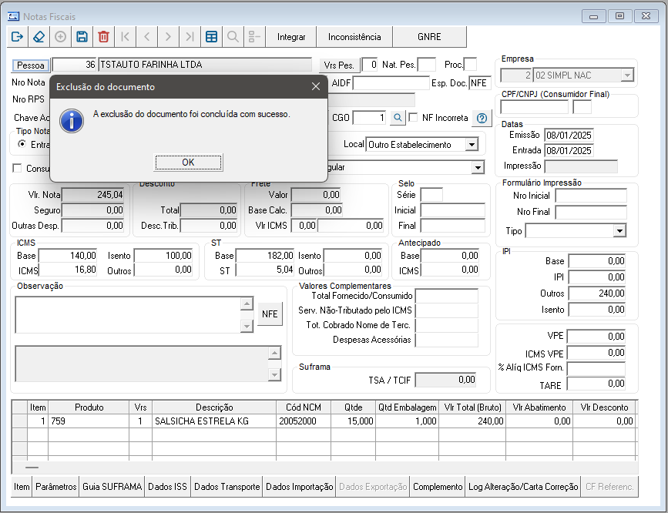Close the Exclusão do documento dialog
This screenshot has height=513, width=668.
pyautogui.click(x=316, y=86)
